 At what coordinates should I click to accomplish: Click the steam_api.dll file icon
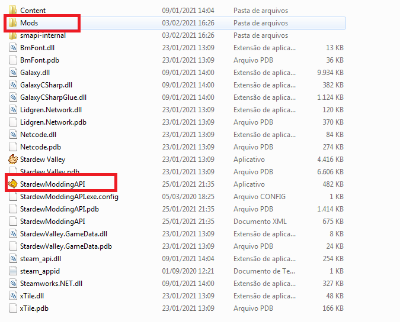pos(13,259)
